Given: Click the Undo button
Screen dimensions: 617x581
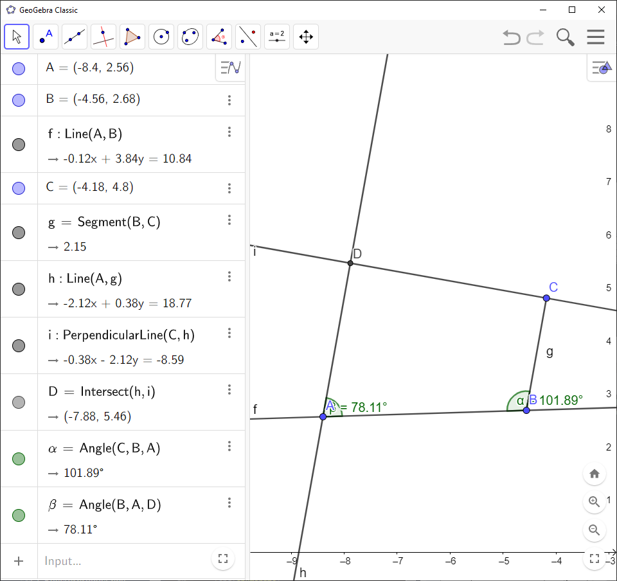Looking at the screenshot, I should point(511,37).
